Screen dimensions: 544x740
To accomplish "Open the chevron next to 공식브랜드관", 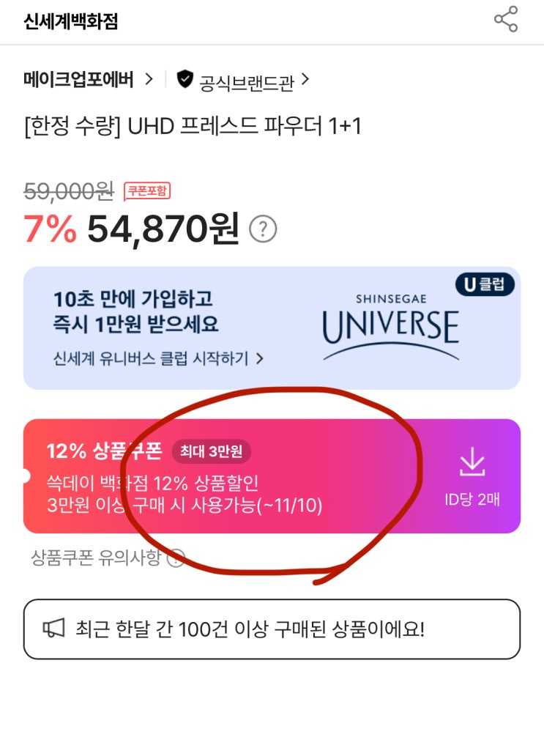I will [x=306, y=79].
